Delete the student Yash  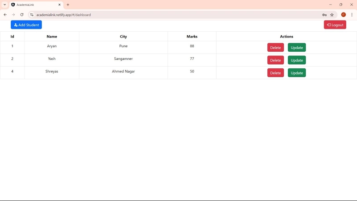click(275, 60)
